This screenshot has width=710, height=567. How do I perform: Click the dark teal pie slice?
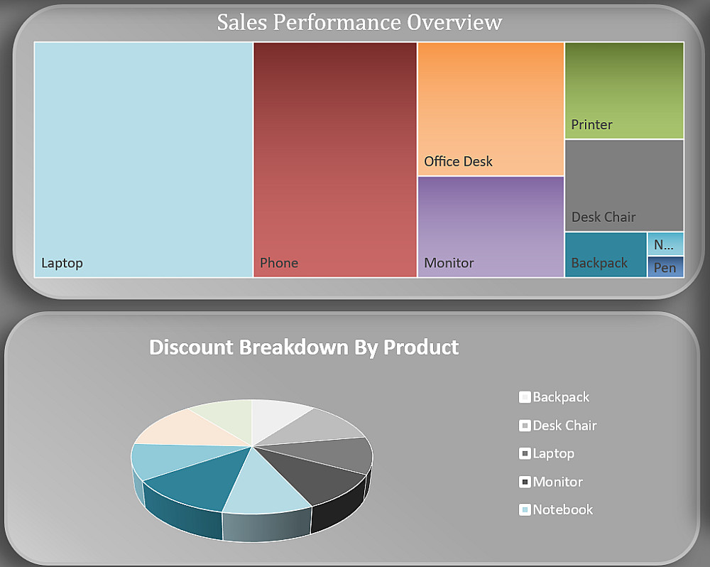(x=192, y=480)
